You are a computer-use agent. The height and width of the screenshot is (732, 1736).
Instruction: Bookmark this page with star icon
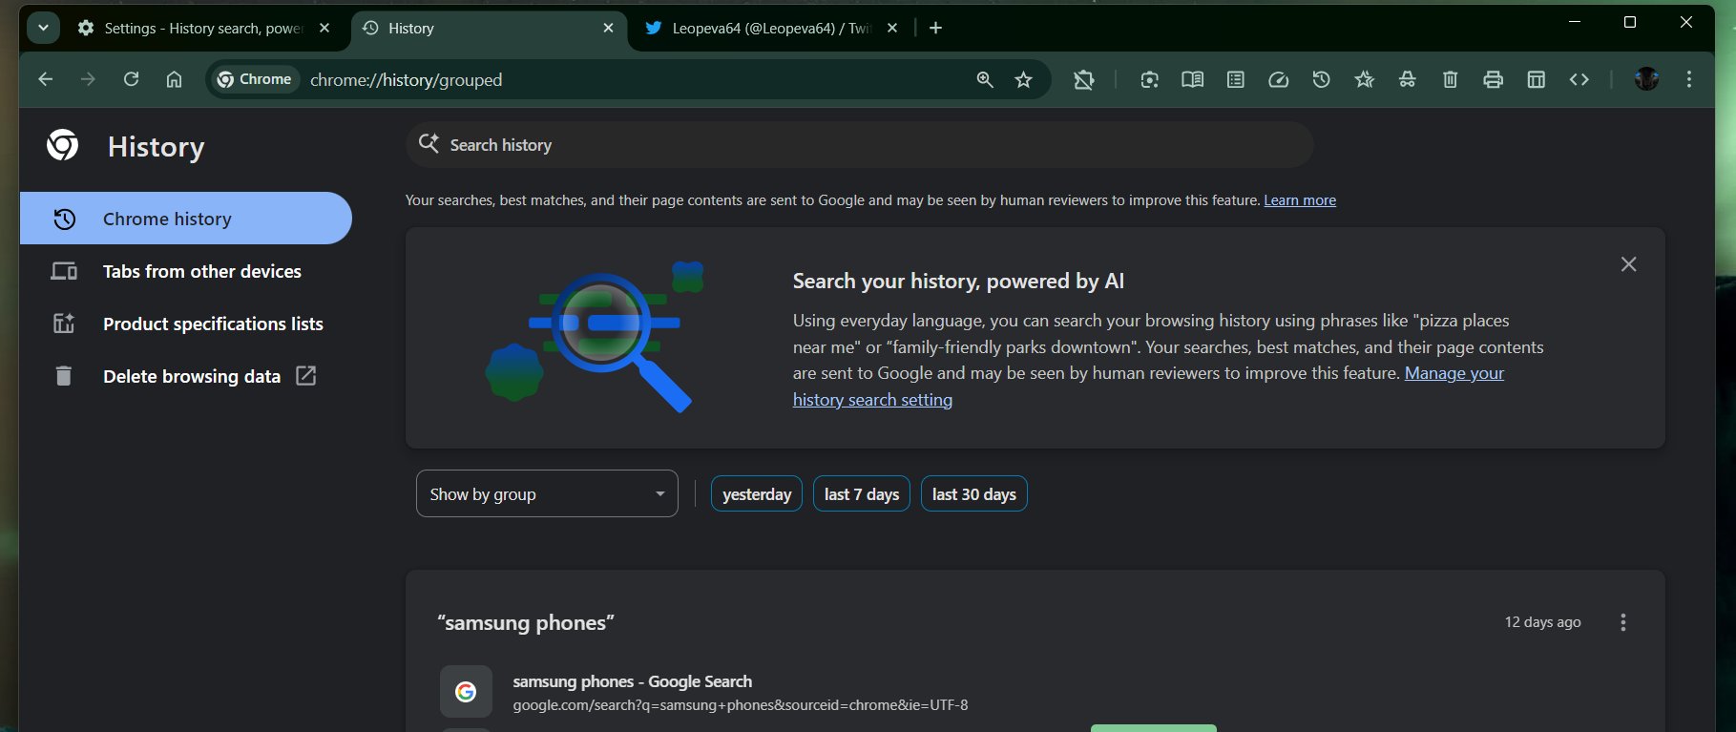(x=1023, y=79)
